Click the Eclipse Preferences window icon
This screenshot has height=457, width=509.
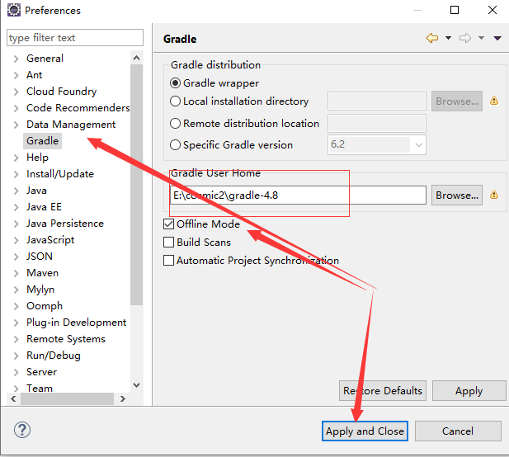(14, 10)
